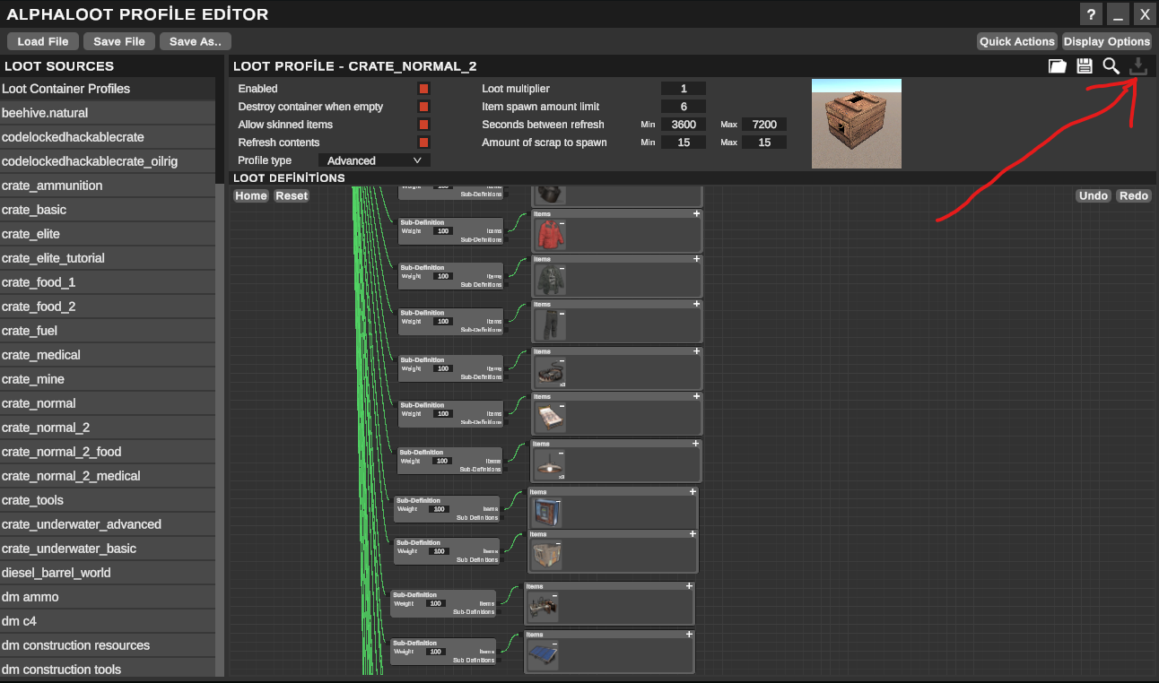Toggle Destroy container when empty
1159x683 pixels.
pos(423,107)
